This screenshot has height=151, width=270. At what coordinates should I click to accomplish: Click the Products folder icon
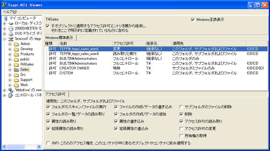click(16, 54)
